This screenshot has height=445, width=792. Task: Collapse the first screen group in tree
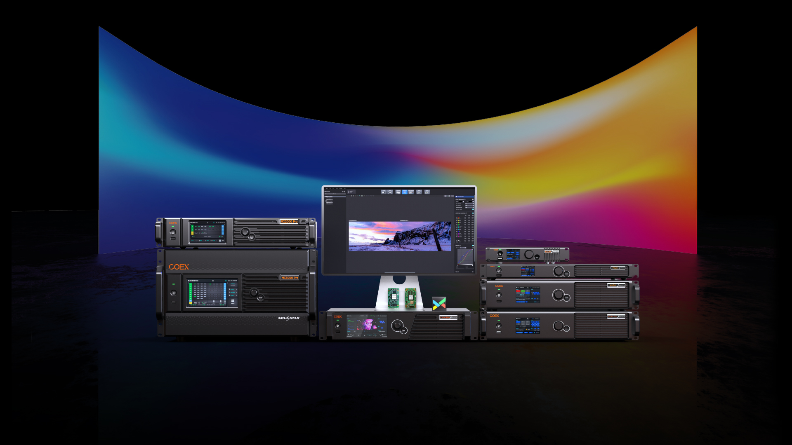(x=325, y=197)
